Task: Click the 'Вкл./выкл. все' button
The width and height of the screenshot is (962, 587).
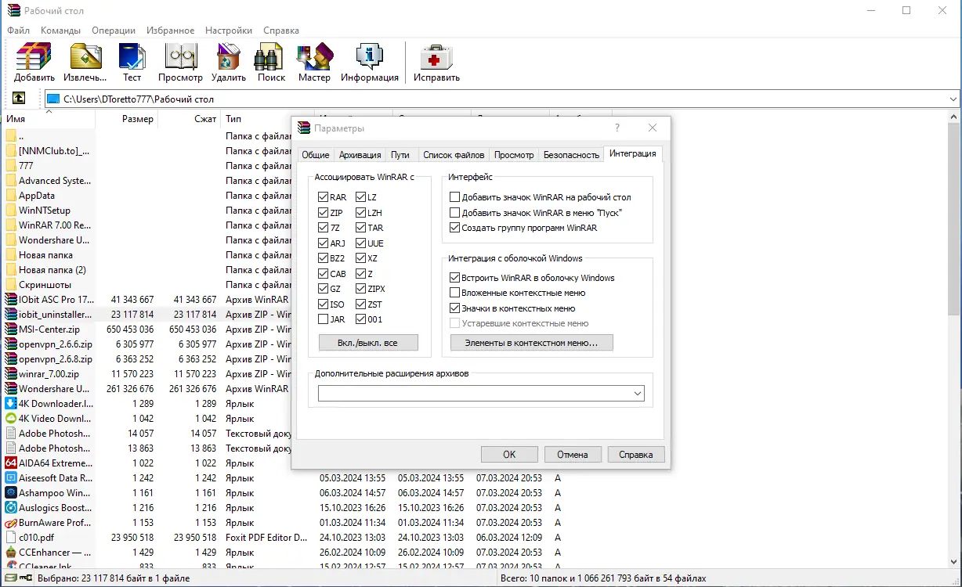Action: click(368, 343)
